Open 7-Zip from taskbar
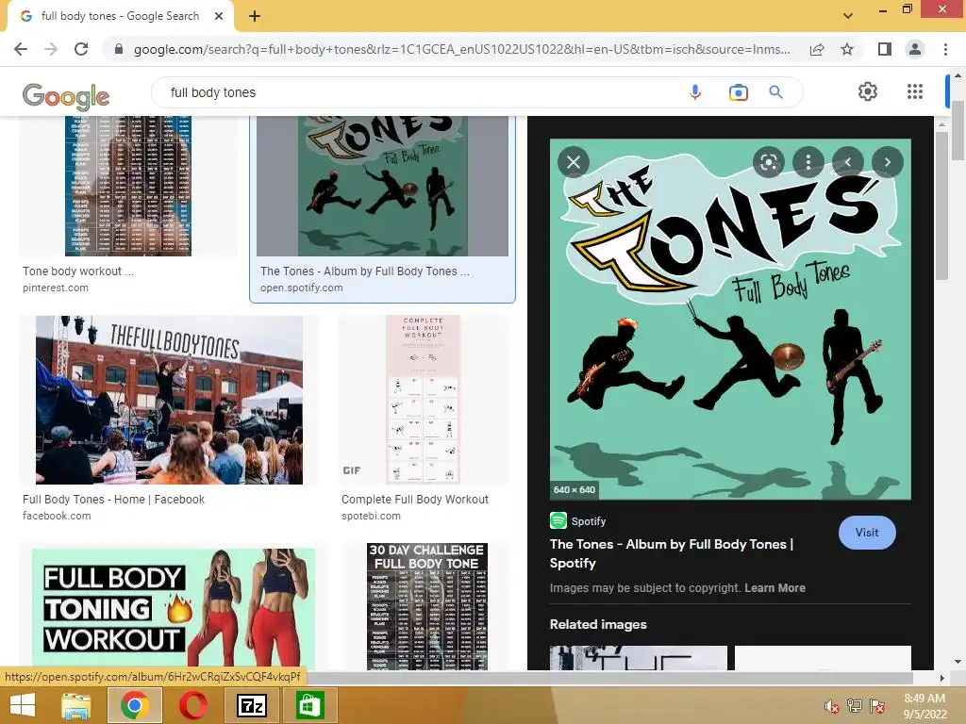 point(251,705)
